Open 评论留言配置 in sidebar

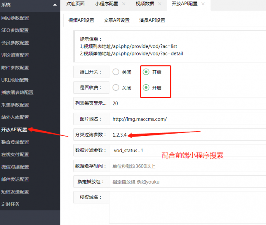tap(15, 55)
